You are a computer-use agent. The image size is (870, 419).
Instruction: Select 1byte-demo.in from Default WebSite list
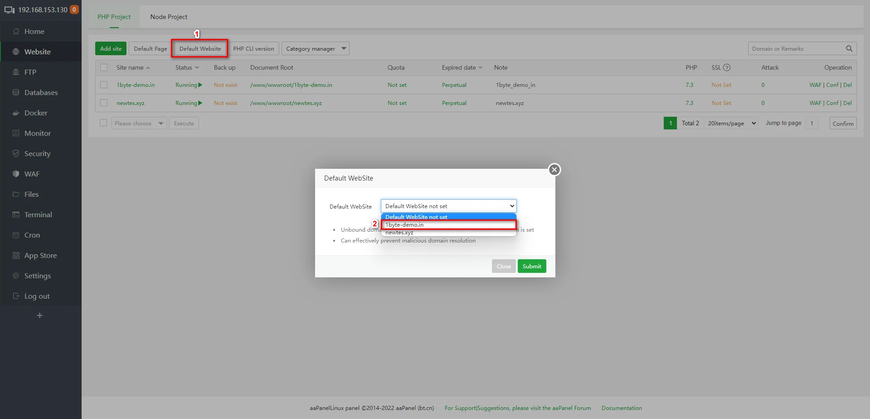tap(404, 224)
